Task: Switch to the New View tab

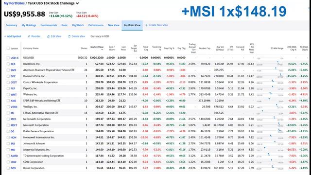Action: pyautogui.click(x=114, y=25)
